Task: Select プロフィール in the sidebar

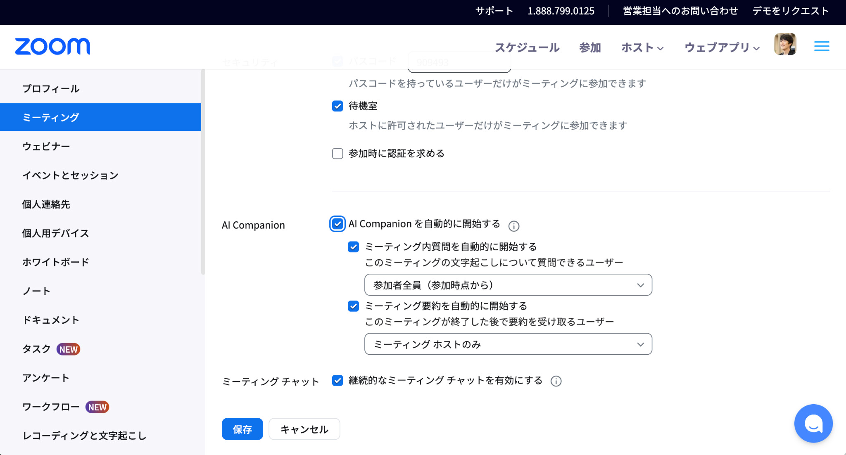Action: tap(100, 88)
